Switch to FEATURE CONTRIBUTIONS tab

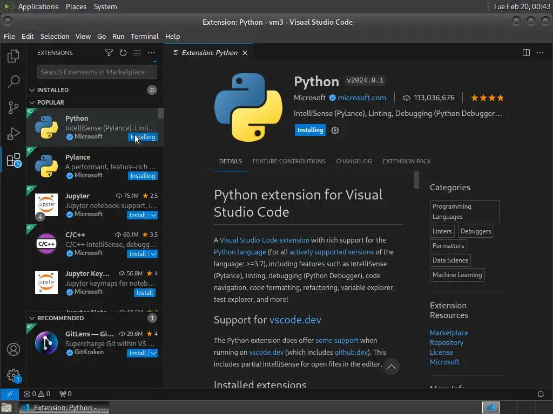tap(289, 161)
